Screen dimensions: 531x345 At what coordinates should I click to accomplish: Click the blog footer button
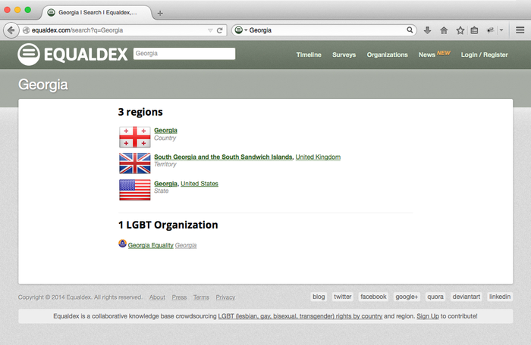(x=319, y=297)
